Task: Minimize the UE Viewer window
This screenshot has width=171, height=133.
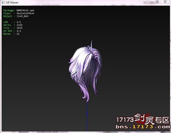Action: 152,2
